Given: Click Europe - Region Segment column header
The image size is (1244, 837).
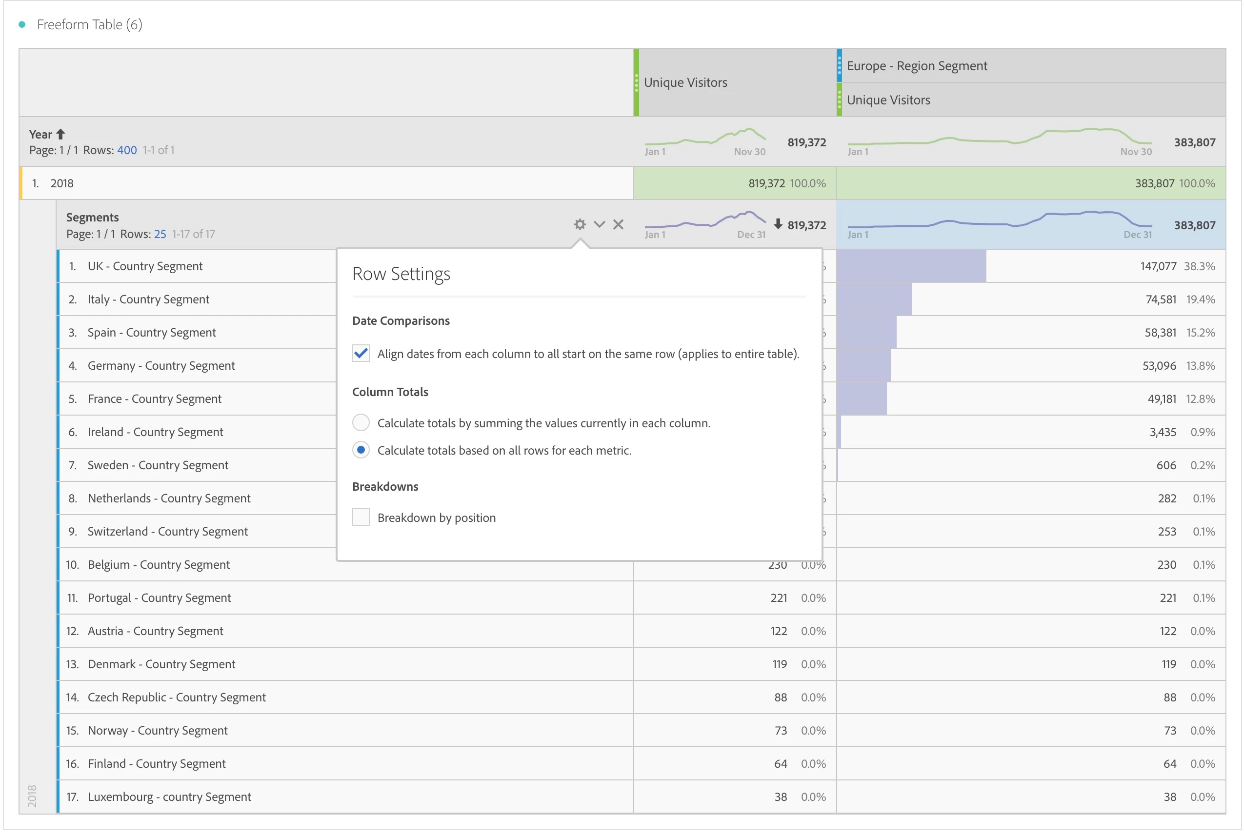Looking at the screenshot, I should click(x=916, y=66).
